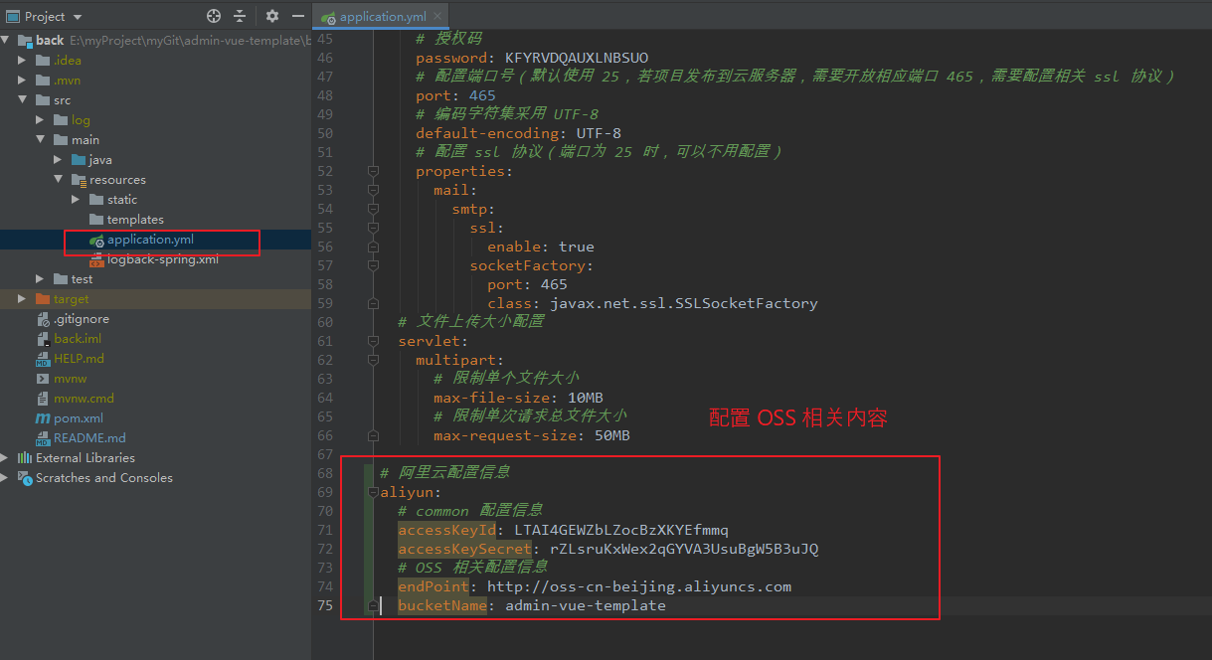
Task: Collapse the src folder arrow
Action: point(23,100)
